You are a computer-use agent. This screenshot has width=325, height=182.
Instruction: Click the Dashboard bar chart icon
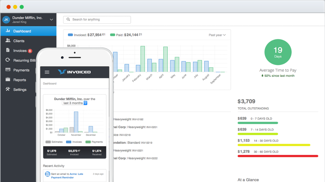click(x=8, y=31)
